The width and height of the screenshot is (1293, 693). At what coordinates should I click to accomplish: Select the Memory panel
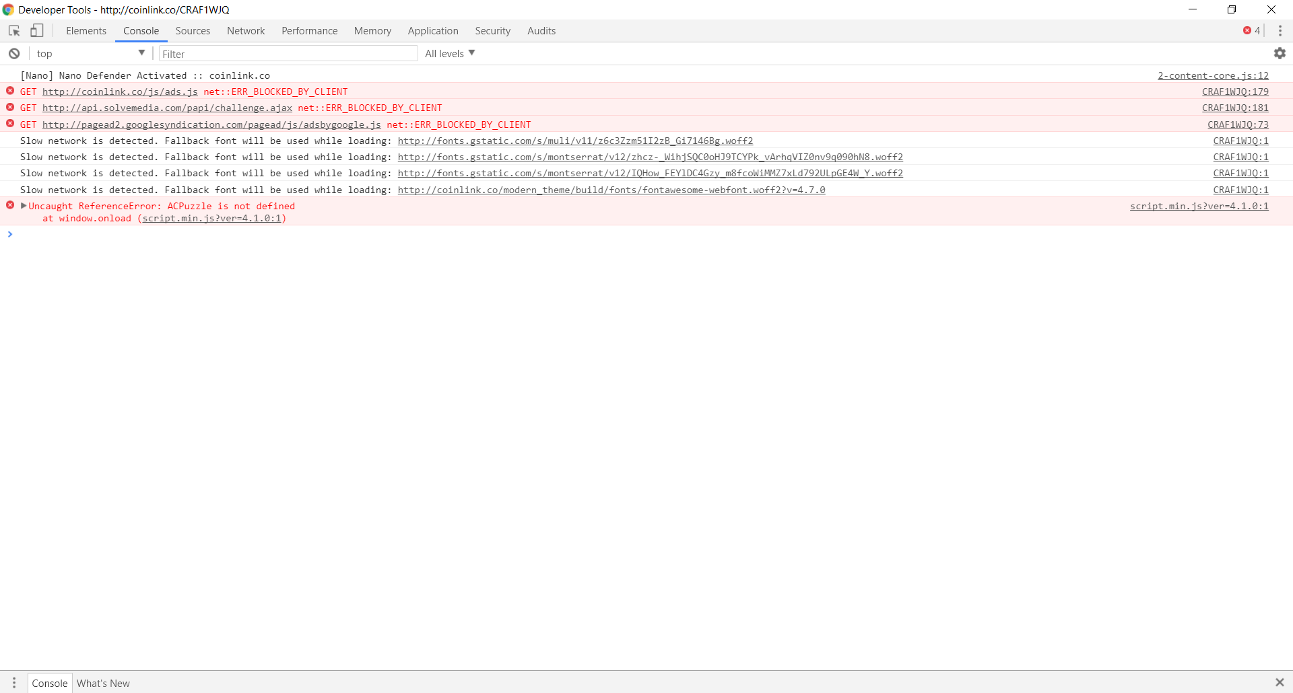point(372,30)
